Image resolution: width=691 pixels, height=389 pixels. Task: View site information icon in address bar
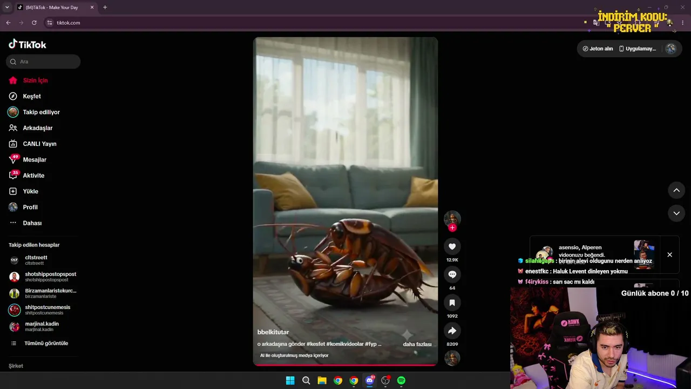[x=50, y=23]
